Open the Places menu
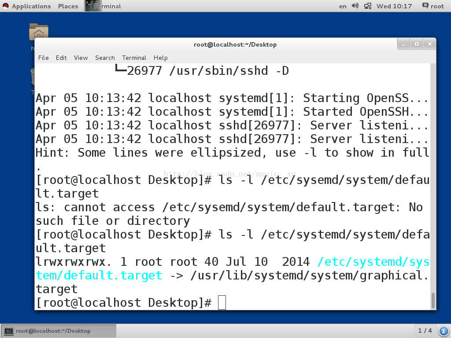Image resolution: width=451 pixels, height=338 pixels. click(x=68, y=6)
